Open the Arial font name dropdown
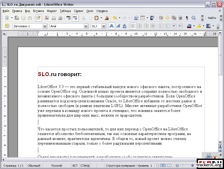Image resolution: width=224 pixels, height=169 pixels. click(x=86, y=26)
